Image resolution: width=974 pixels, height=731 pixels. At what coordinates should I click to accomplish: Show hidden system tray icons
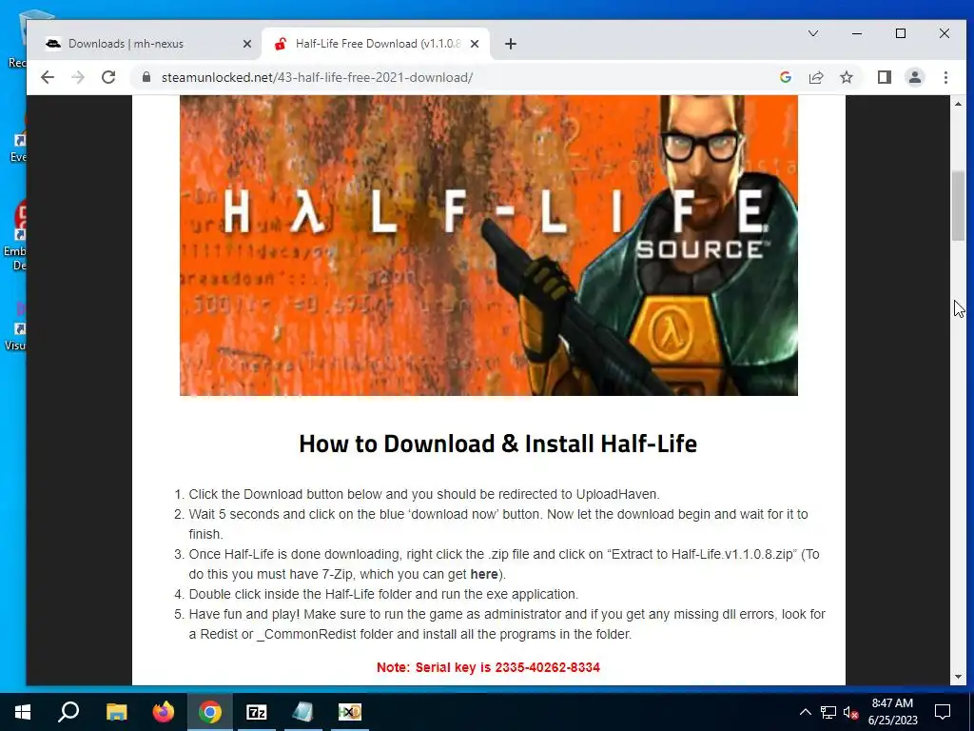[805, 712]
